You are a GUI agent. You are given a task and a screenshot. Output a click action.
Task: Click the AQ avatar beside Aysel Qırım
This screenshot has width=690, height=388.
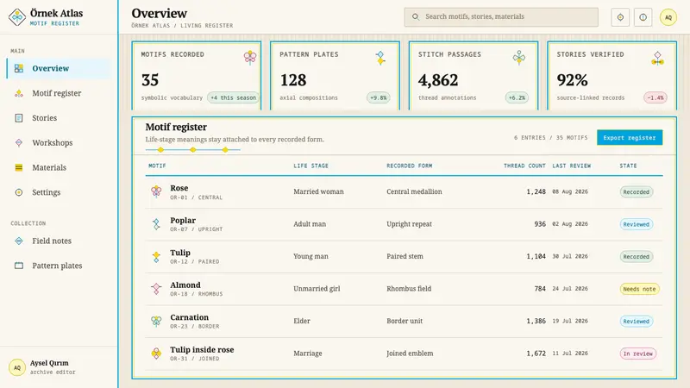click(x=17, y=367)
